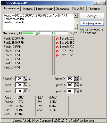107x123 pixels.
Task: Click the HD0 temperature flame icon
Action: 57,51
